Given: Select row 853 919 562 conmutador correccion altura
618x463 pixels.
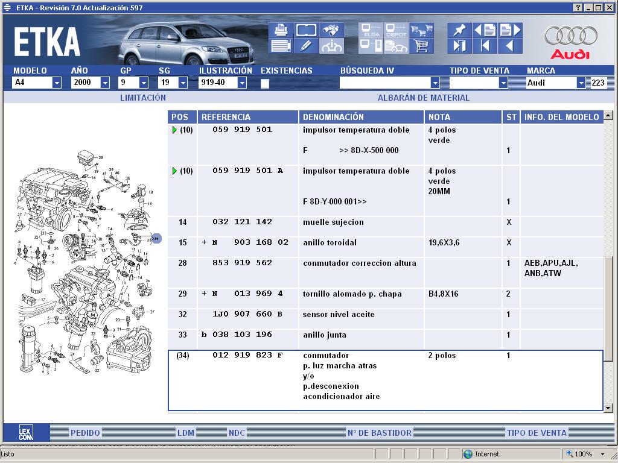Looking at the screenshot, I should pyautogui.click(x=386, y=272).
